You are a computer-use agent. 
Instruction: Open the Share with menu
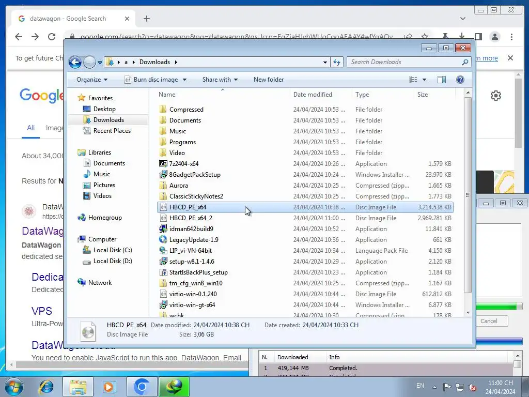tap(220, 80)
